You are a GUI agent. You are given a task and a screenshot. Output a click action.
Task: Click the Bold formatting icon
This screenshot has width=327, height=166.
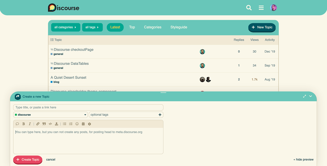pyautogui.click(x=24, y=124)
